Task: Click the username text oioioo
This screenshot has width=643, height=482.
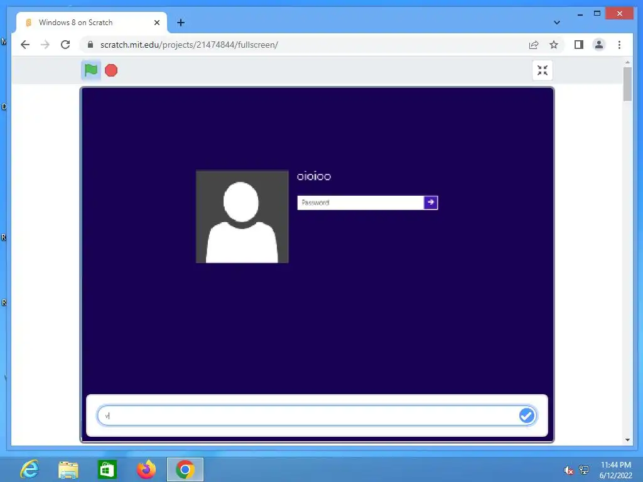Action: tap(314, 176)
